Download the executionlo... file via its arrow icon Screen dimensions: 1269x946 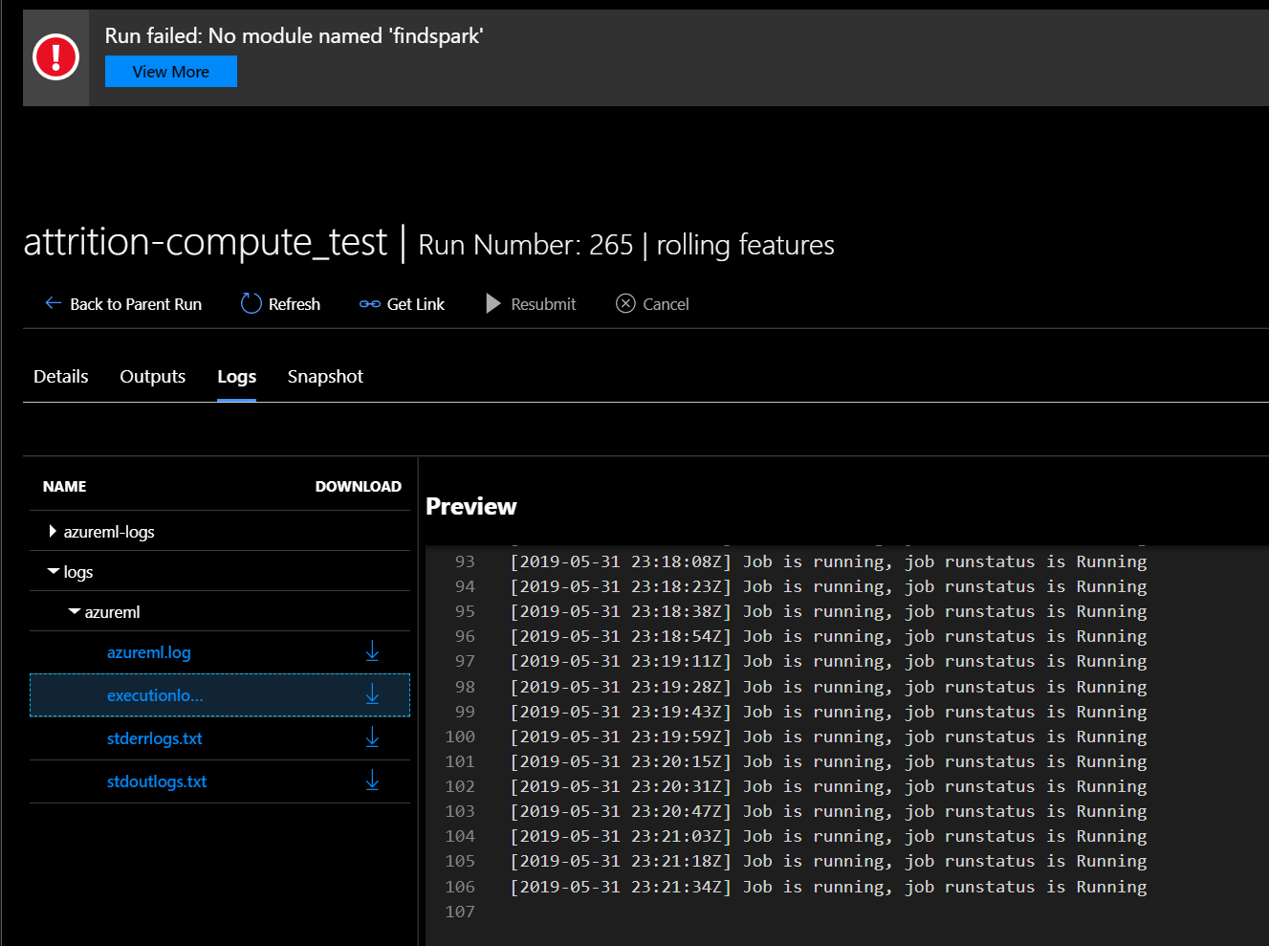tap(372, 695)
